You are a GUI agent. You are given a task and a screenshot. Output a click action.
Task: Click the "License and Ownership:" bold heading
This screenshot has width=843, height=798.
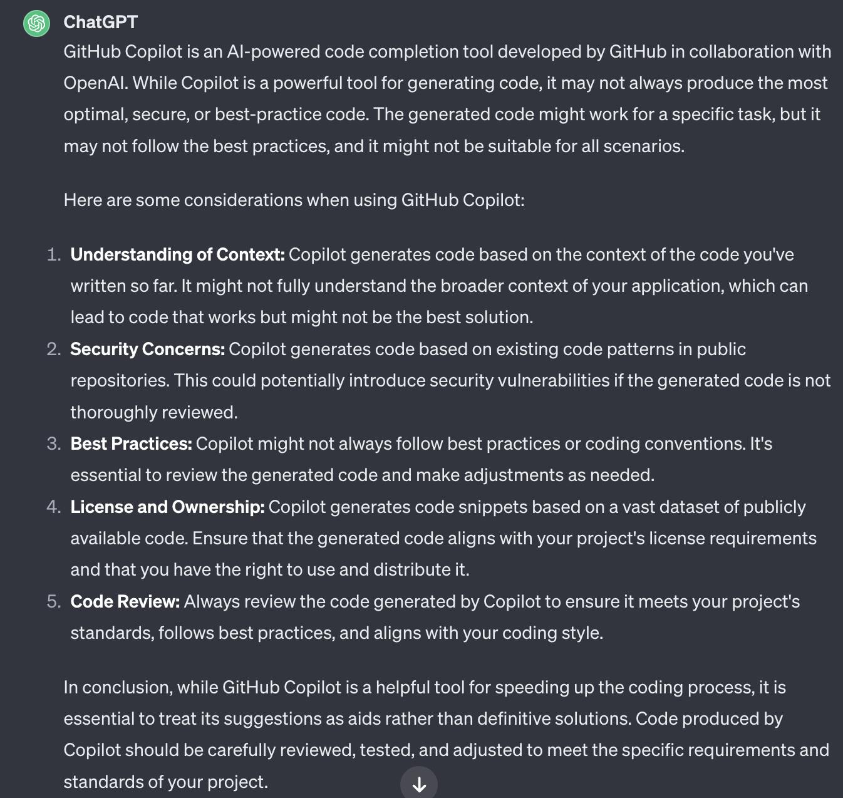click(167, 507)
